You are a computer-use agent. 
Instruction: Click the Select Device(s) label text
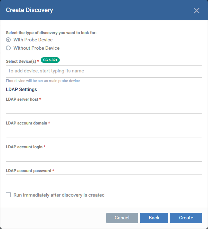[x=21, y=61]
